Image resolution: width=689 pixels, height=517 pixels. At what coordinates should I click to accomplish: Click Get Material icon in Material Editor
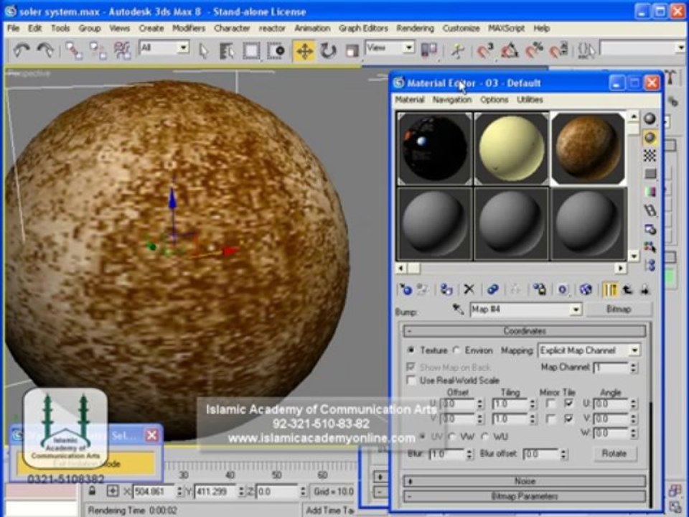[x=405, y=289]
